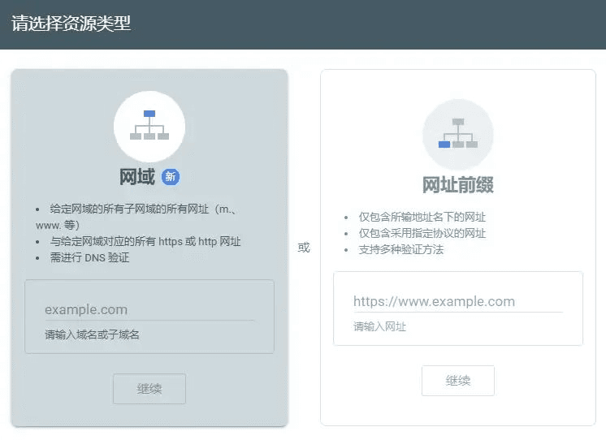The height and width of the screenshot is (440, 606).
Task: Click the 请输入网址 helper text
Action: [x=379, y=327]
